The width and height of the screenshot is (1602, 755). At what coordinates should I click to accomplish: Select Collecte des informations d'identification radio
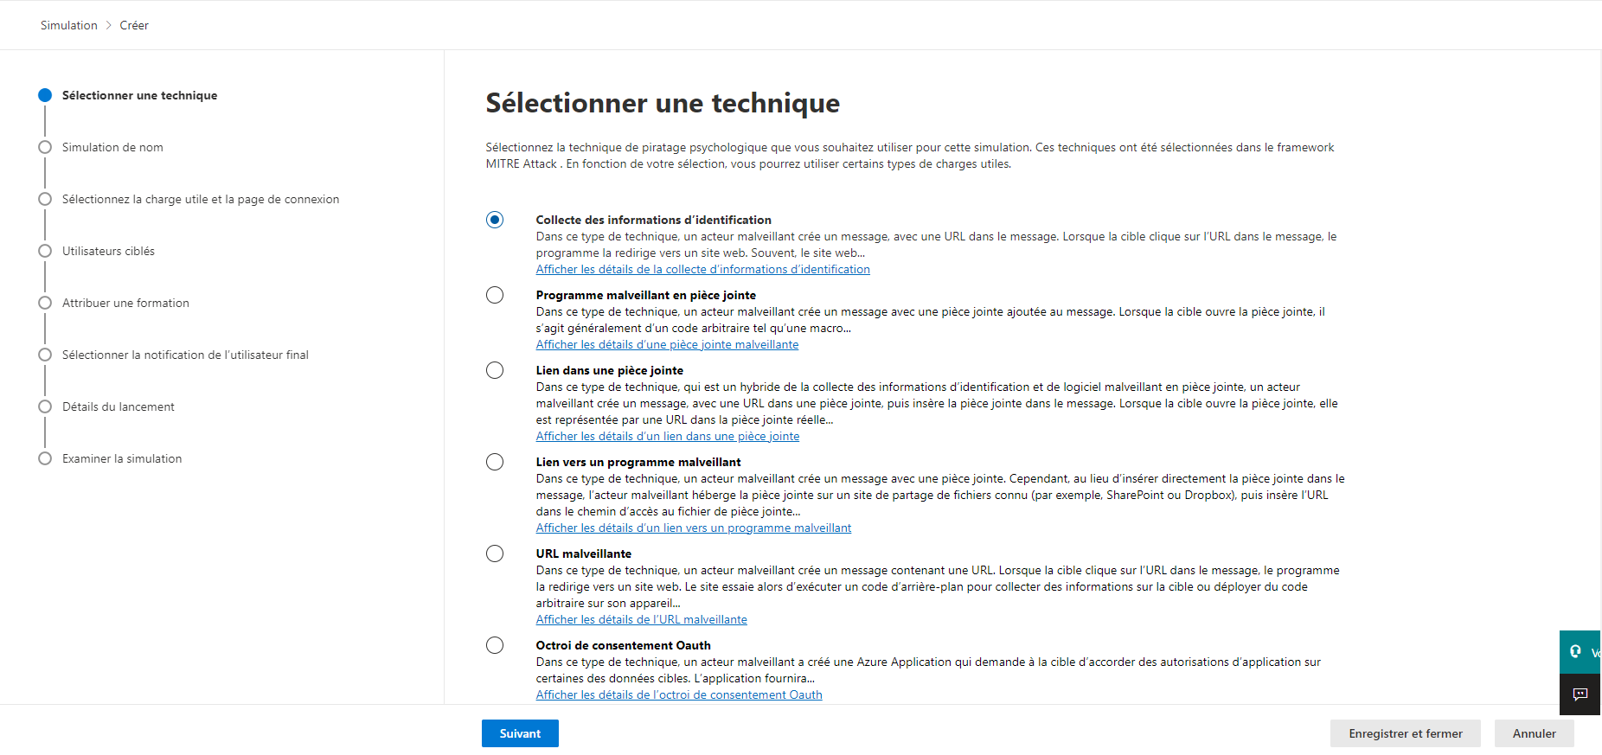[x=495, y=220]
